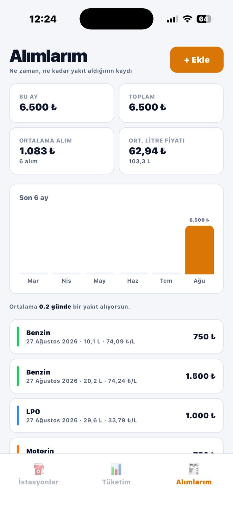The height and width of the screenshot is (507, 233).
Task: Tap the ORT. LİTRE FİYATI card
Action: pos(171,151)
